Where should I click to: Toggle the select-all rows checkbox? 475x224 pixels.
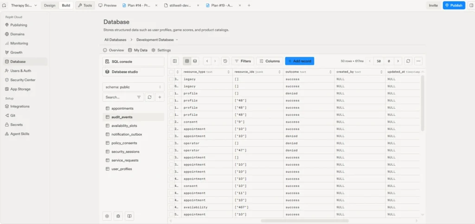tap(172, 72)
